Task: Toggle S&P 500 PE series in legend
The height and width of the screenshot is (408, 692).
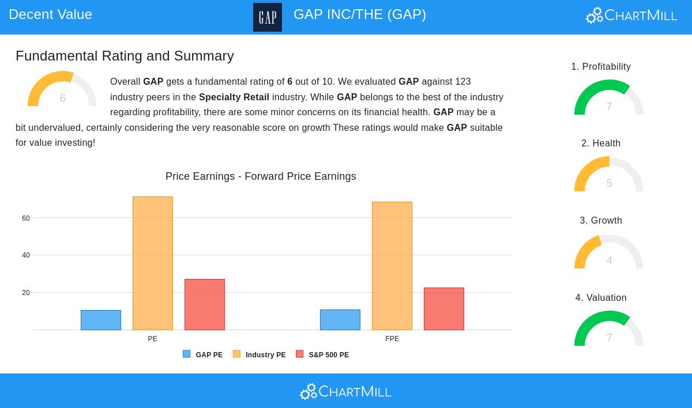Action: 322,355
